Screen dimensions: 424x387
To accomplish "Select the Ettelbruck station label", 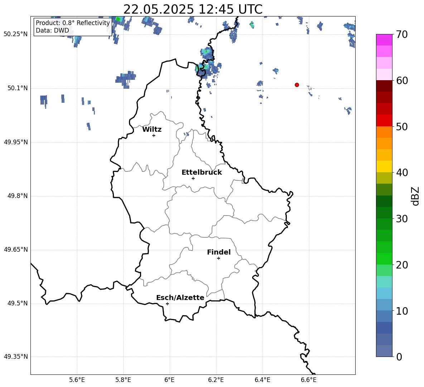I will click(x=202, y=173).
